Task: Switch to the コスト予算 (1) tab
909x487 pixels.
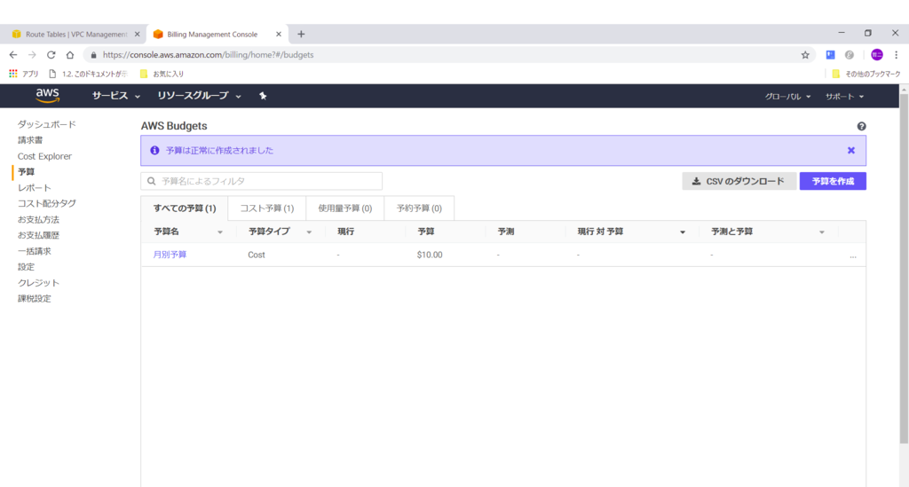Action: (x=266, y=208)
